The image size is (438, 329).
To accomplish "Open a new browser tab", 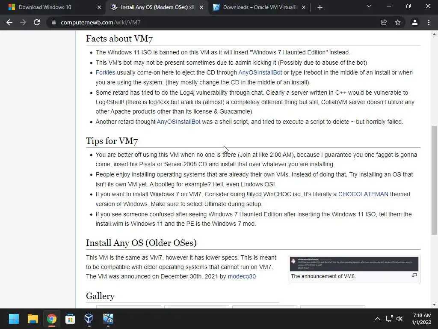I will (x=320, y=7).
